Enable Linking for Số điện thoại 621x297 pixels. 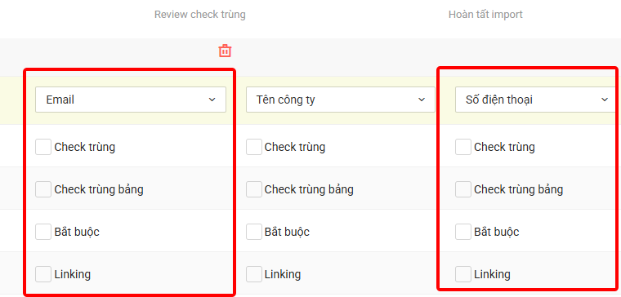tap(463, 274)
